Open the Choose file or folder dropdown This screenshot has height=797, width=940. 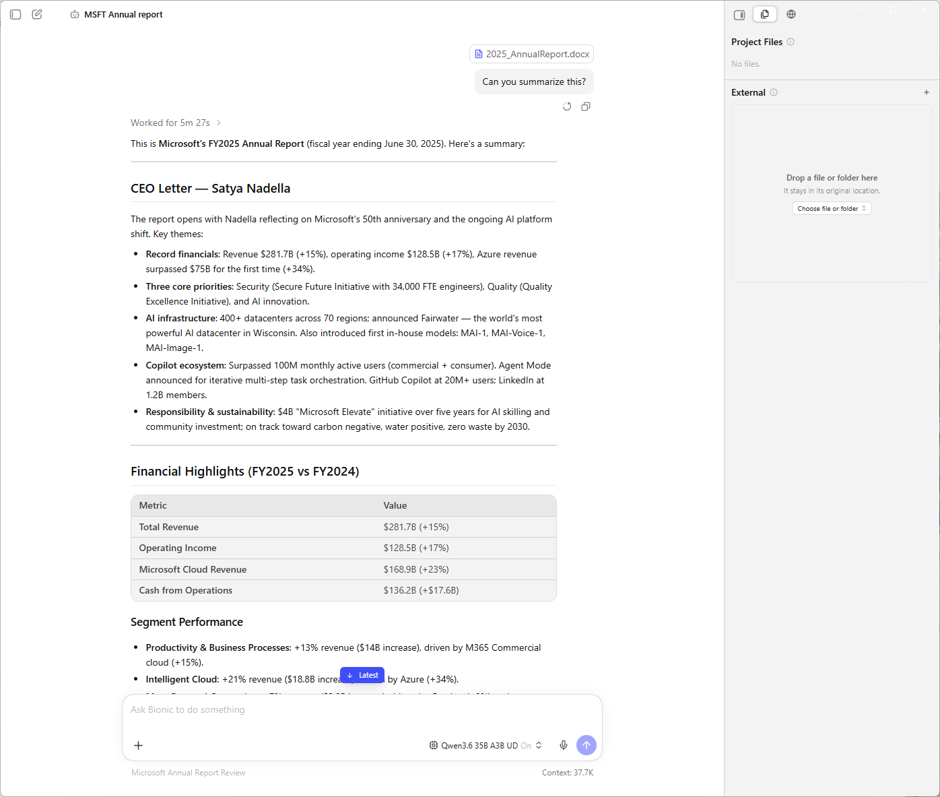(832, 208)
